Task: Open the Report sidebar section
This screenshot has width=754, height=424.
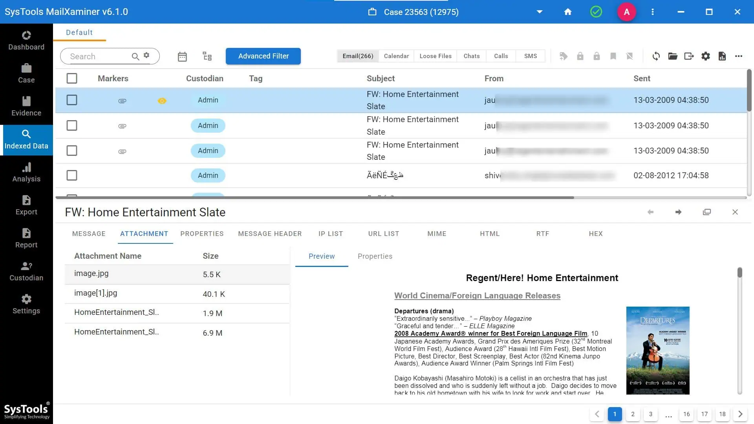Action: [26, 239]
